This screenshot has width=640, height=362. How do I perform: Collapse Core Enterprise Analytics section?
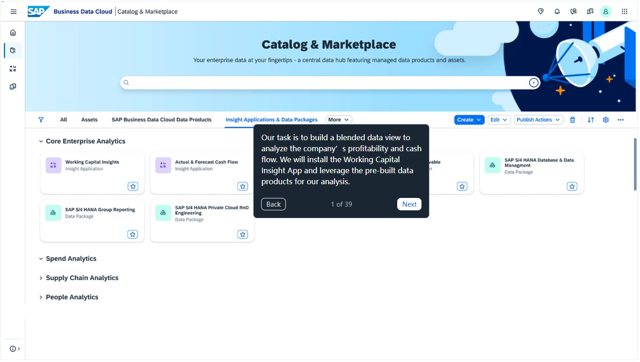[41, 142]
